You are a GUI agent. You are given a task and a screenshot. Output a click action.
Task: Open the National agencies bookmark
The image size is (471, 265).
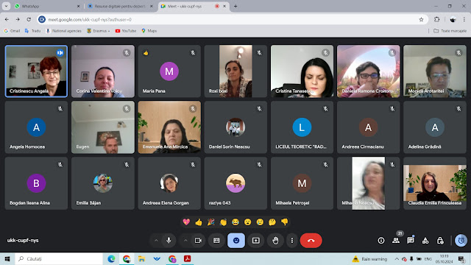pyautogui.click(x=64, y=31)
